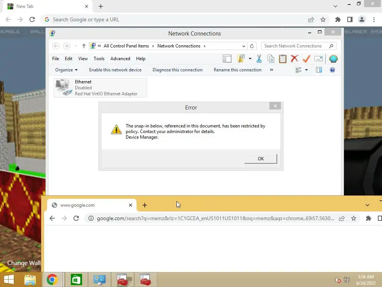Open recent locations dropdown in Explorer
The width and height of the screenshot is (382, 287).
pyautogui.click(x=75, y=46)
